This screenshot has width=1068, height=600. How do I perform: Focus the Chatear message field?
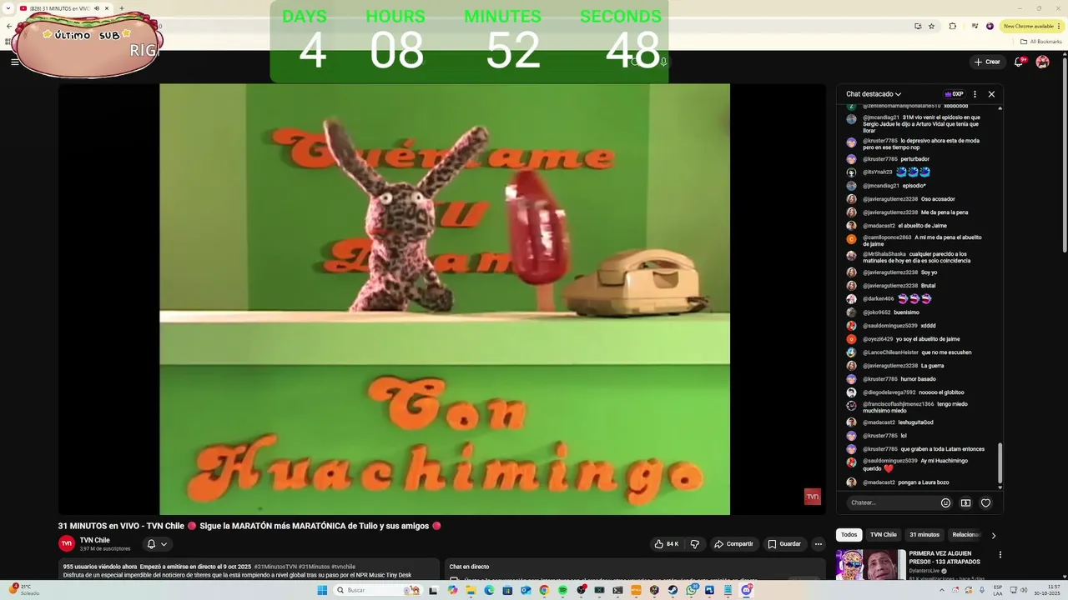[x=892, y=502]
